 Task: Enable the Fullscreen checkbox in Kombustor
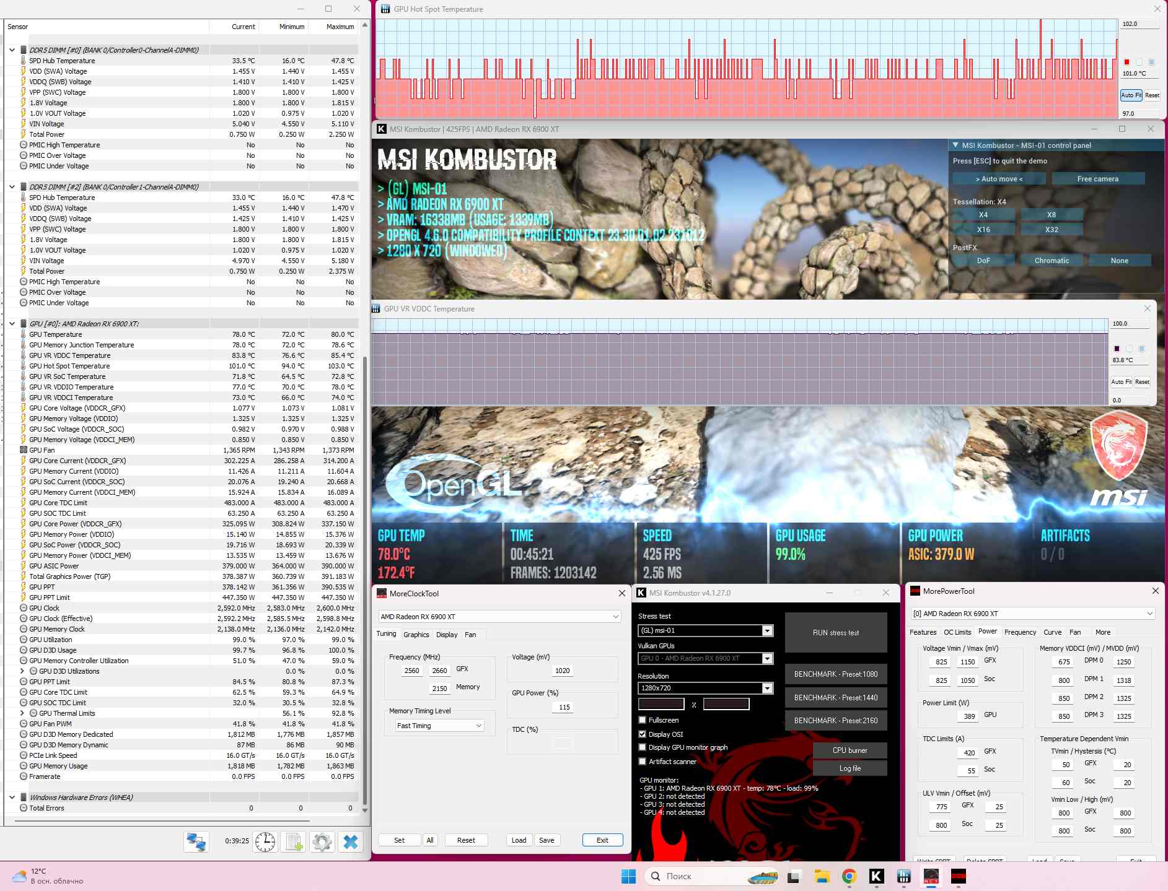pos(643,720)
